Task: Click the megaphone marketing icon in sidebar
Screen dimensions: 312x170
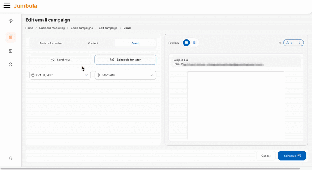Action: coord(11,21)
